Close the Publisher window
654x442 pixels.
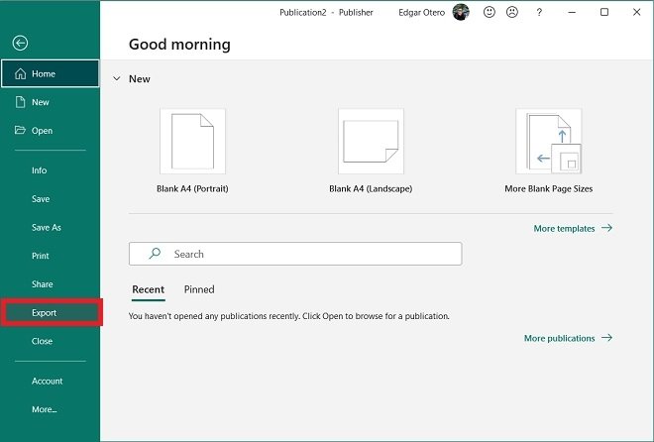click(636, 12)
